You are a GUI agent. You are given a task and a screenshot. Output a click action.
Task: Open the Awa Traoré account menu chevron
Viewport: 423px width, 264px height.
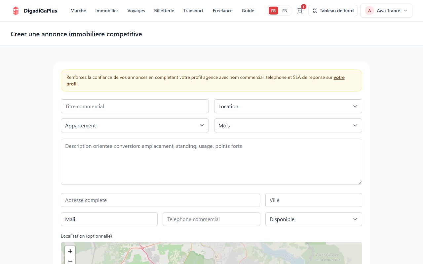[x=405, y=11]
